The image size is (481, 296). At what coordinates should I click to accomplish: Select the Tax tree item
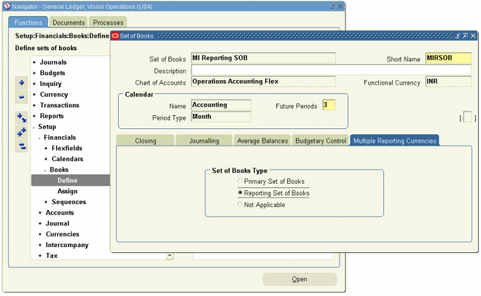pos(52,255)
